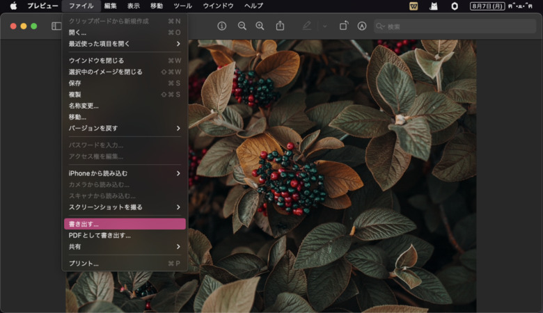Click the 検索 search field
Viewport: 543px width, 313px height.
[455, 26]
